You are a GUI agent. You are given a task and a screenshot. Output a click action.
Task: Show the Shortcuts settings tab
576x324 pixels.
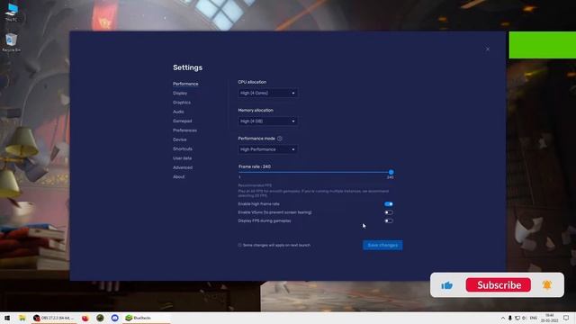tap(183, 148)
